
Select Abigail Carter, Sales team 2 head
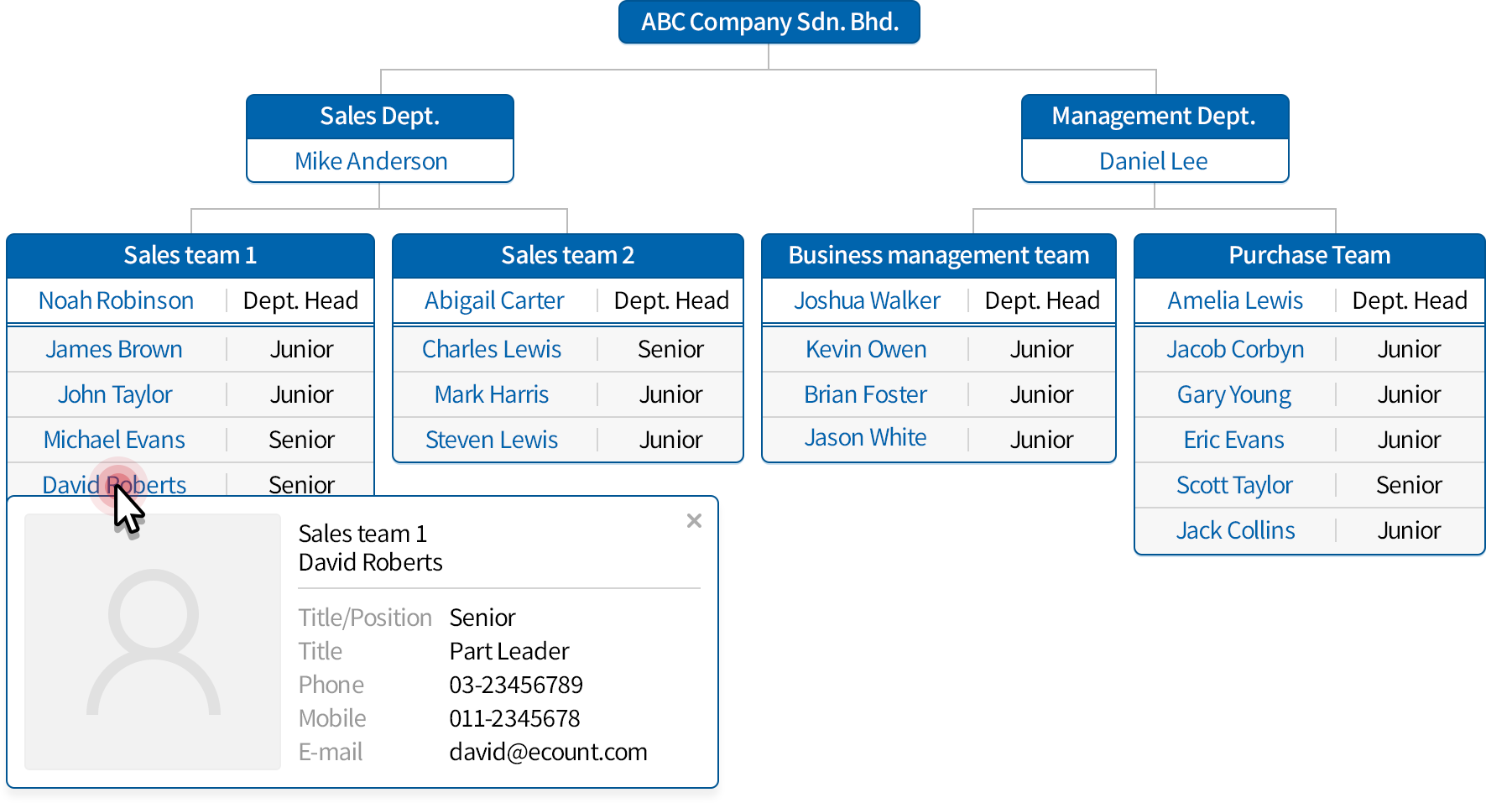point(493,300)
